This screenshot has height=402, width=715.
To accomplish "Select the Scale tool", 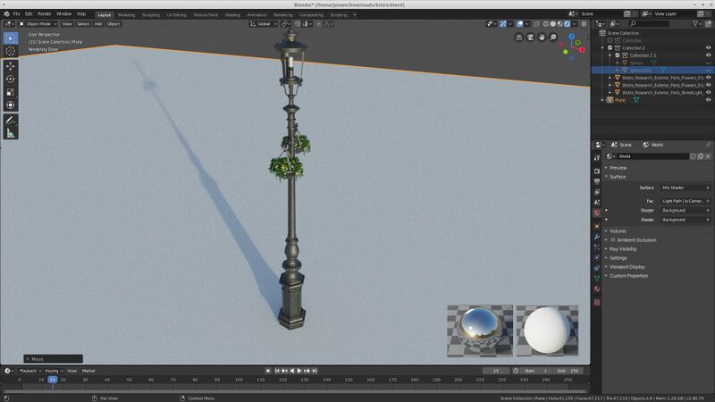I will 11,92.
